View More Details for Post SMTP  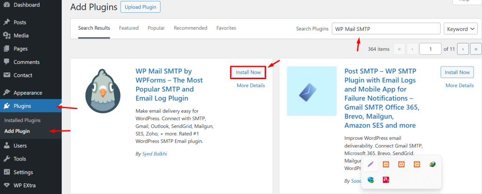pos(459,86)
